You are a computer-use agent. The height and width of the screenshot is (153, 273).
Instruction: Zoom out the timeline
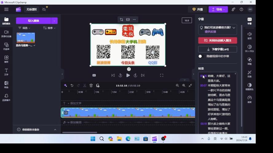(177, 85)
